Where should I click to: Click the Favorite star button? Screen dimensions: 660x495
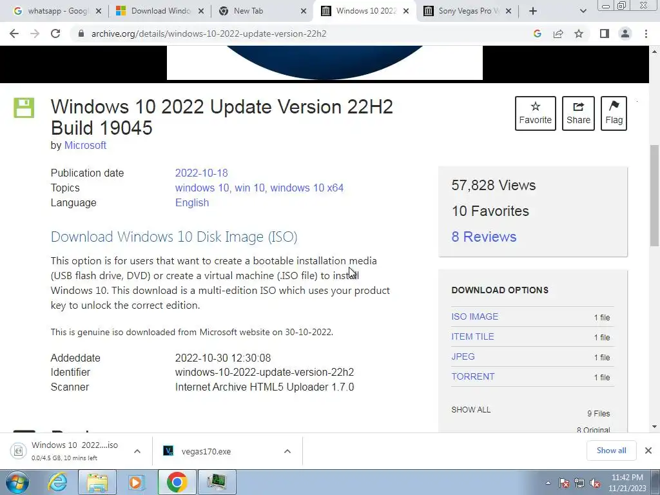[536, 113]
